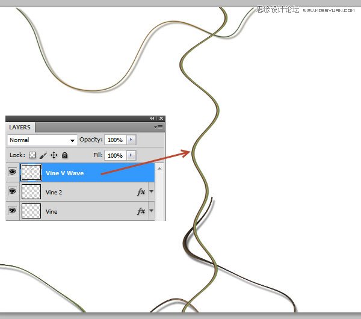Click layers list scrollbar up arrow
The width and height of the screenshot is (361, 319).
pos(159,169)
